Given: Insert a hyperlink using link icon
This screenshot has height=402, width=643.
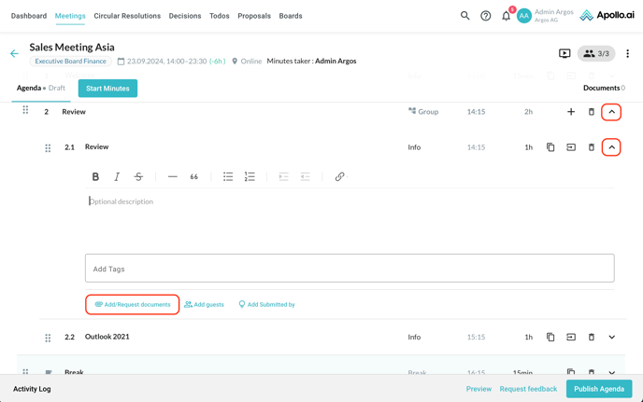Looking at the screenshot, I should pyautogui.click(x=339, y=176).
